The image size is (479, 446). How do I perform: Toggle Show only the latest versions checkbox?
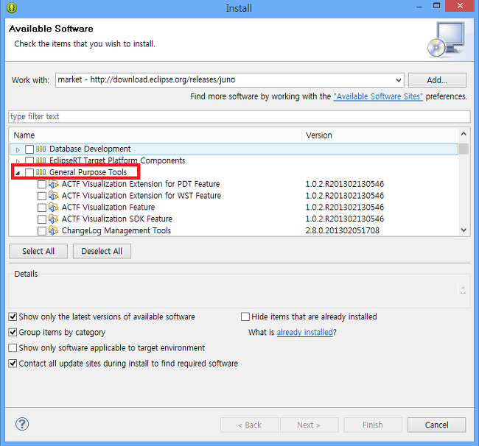(13, 316)
